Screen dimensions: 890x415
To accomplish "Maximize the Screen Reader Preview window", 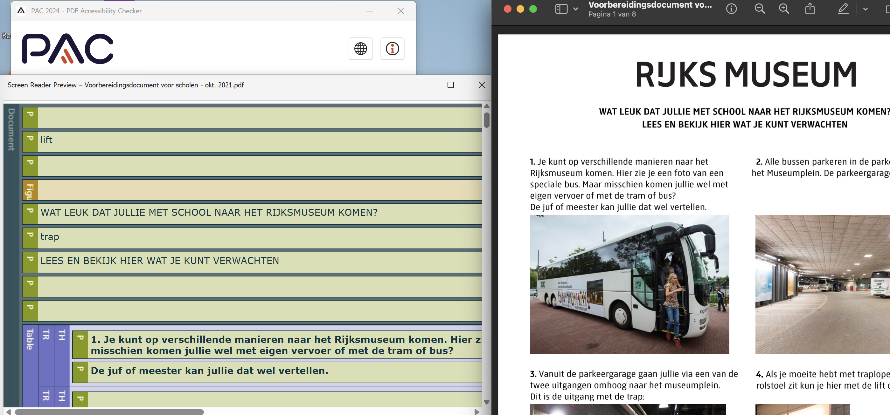I will [x=450, y=85].
